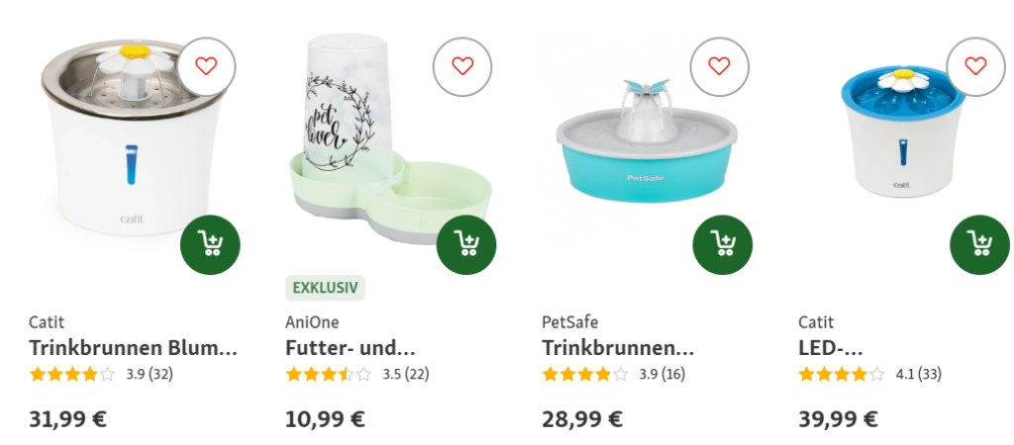1014x445 pixels.
Task: Open the white Catit fountain product image
Action: [x=132, y=136]
